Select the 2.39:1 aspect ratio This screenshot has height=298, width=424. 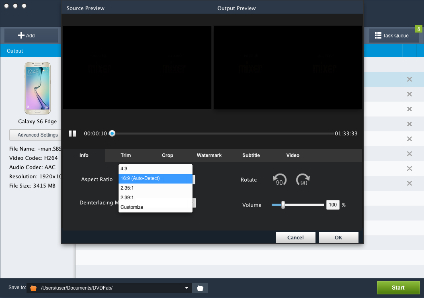(x=156, y=198)
